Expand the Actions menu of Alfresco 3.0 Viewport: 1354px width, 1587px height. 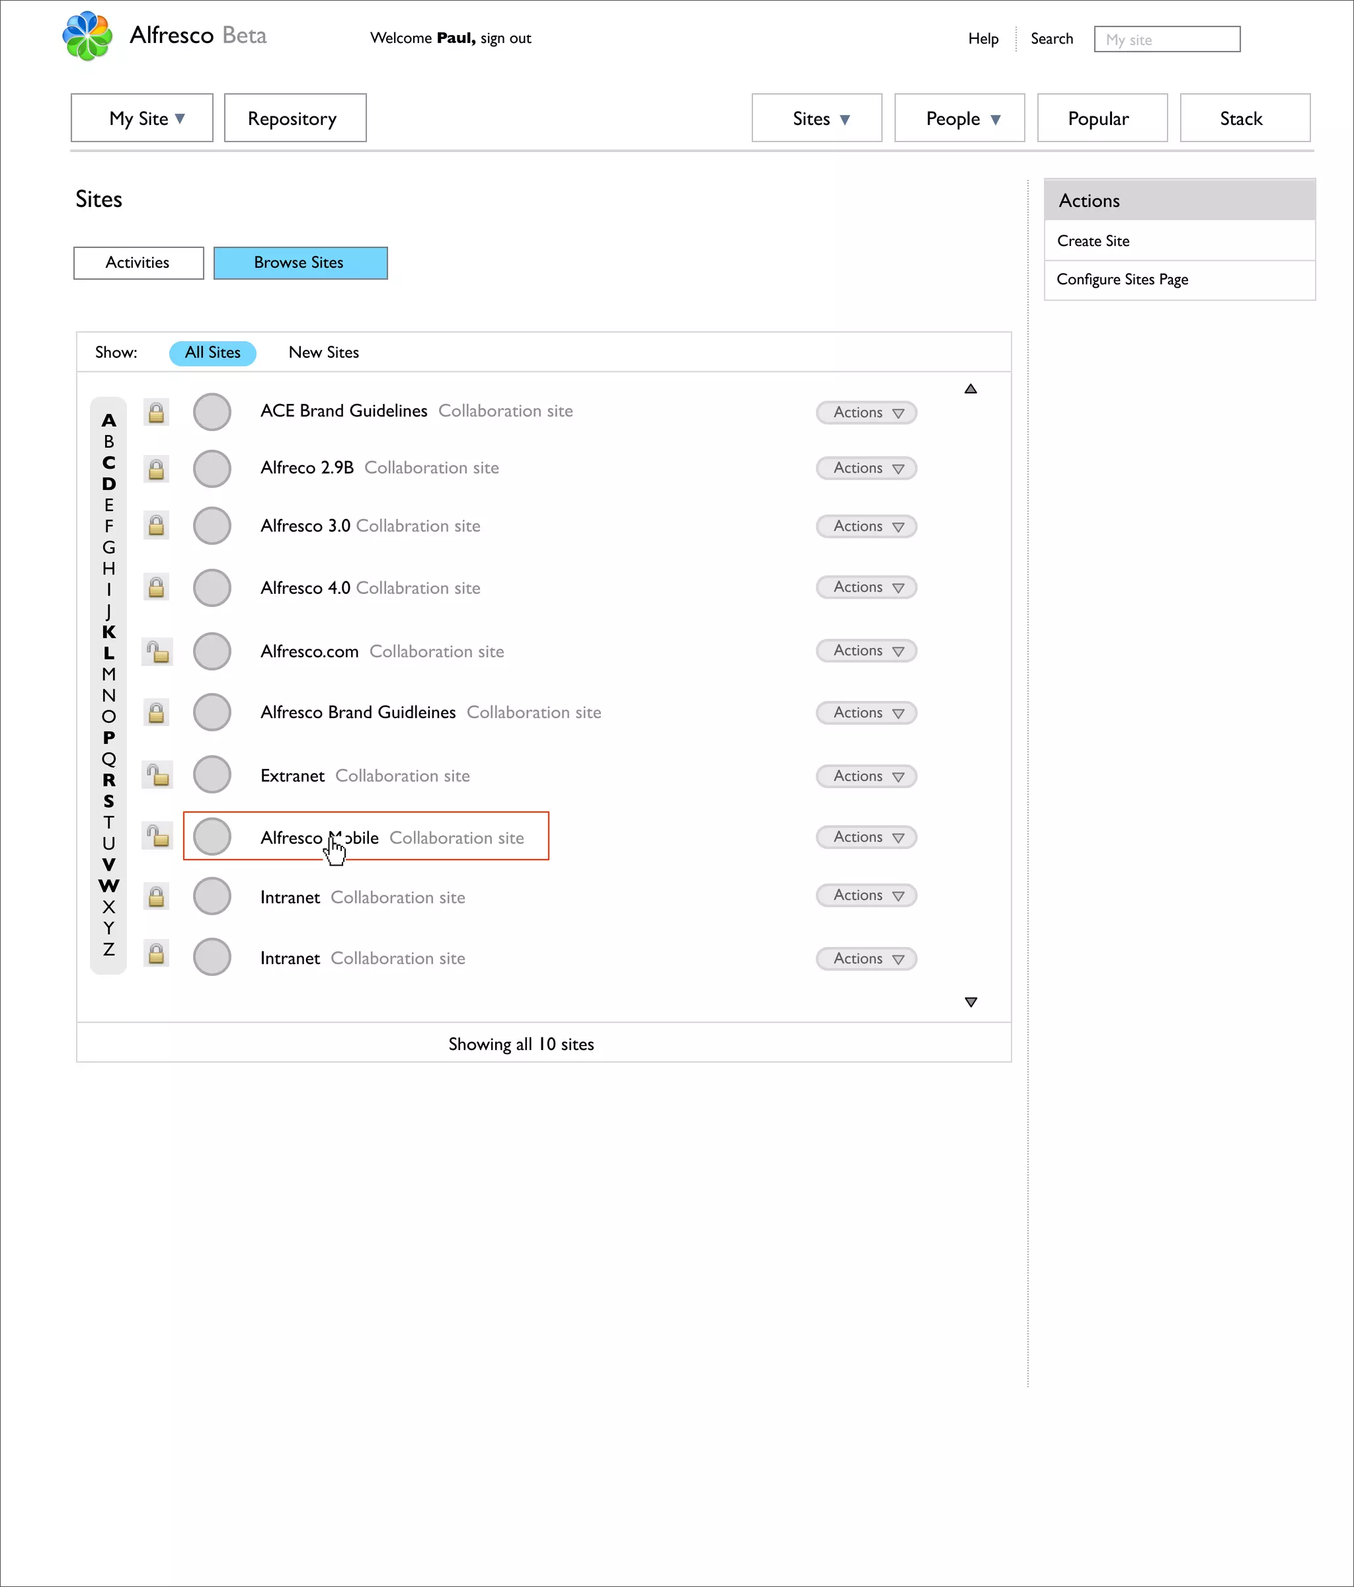(x=866, y=526)
